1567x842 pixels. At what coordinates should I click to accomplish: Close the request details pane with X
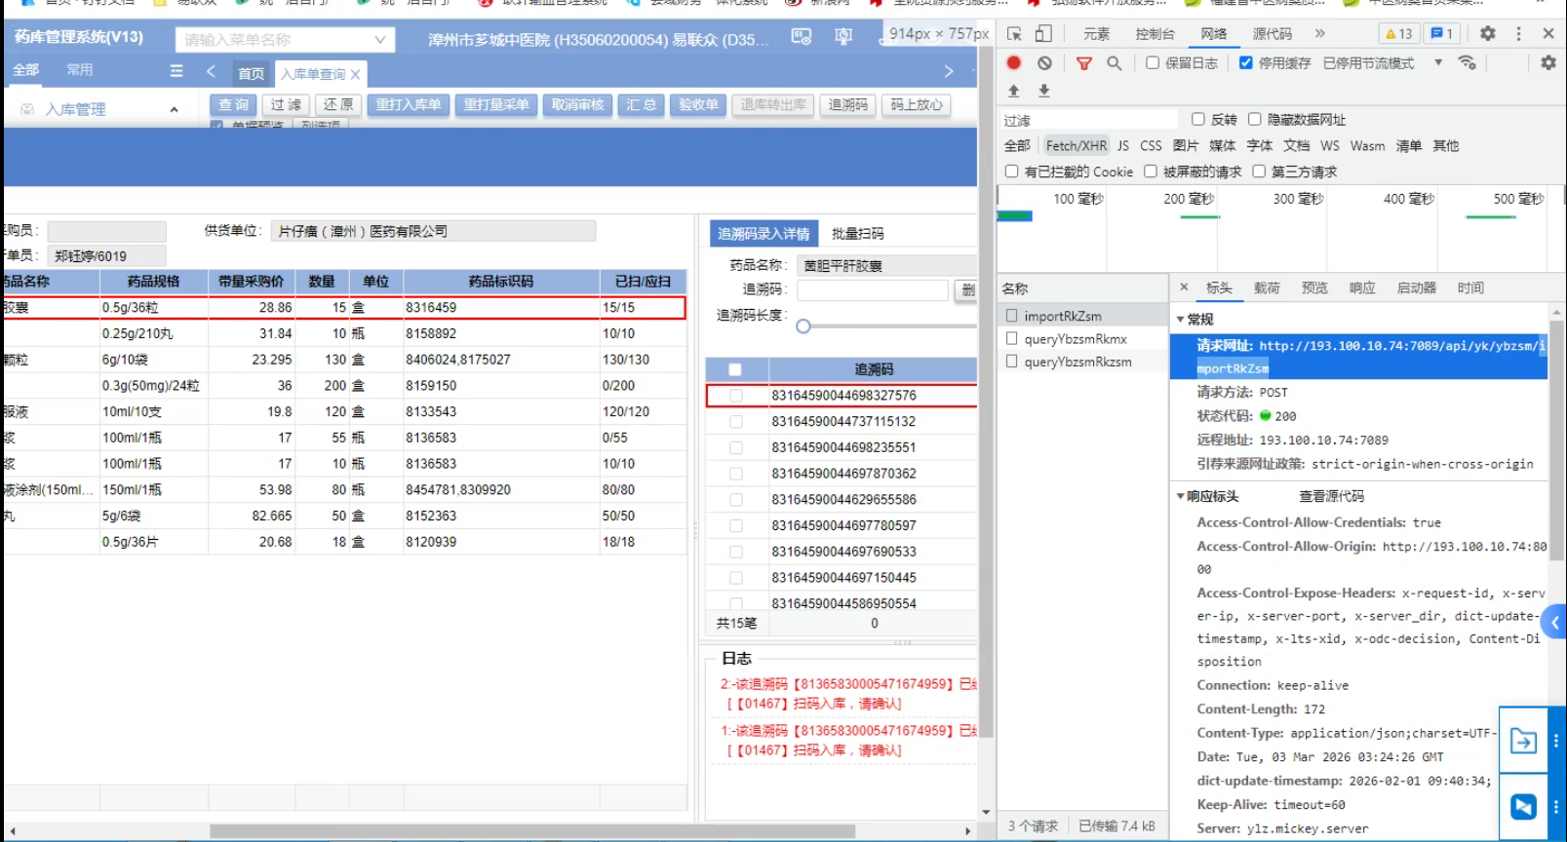tap(1184, 287)
